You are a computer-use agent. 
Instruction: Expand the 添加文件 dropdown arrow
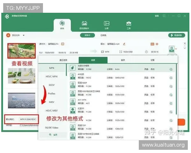[24, 35]
